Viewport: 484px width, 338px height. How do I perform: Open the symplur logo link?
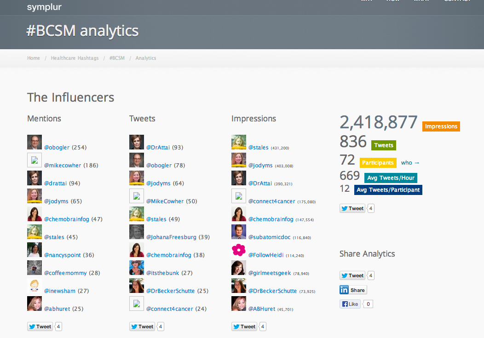pos(44,7)
